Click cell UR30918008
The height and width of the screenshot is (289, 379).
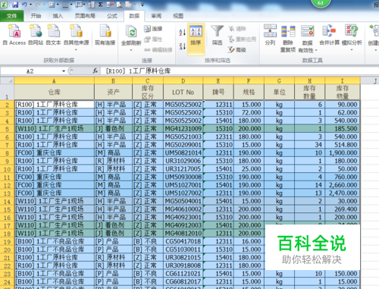pyautogui.click(x=183, y=265)
